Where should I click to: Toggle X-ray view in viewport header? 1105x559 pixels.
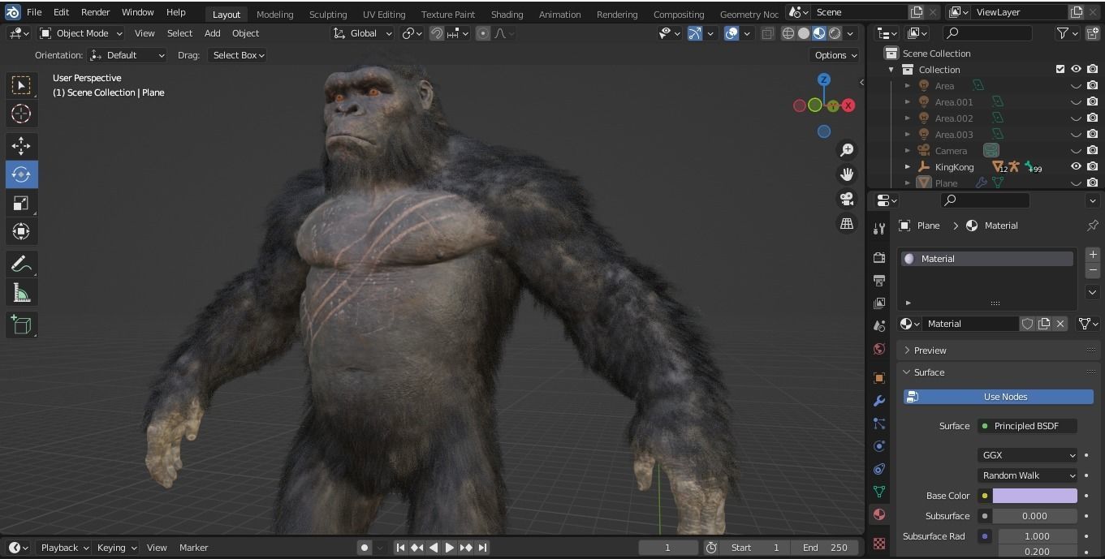767,33
